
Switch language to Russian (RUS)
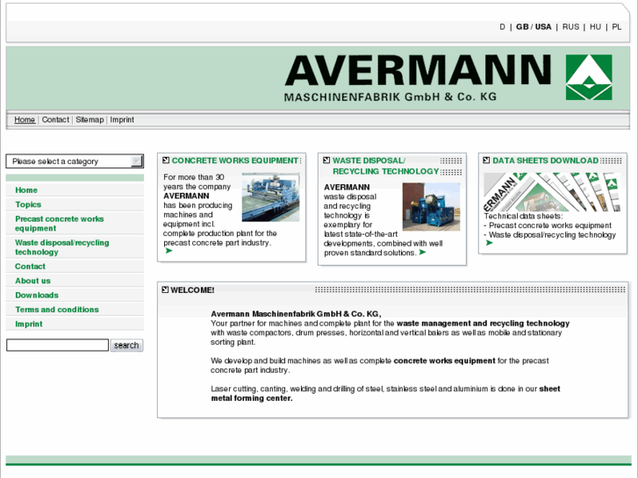point(570,27)
